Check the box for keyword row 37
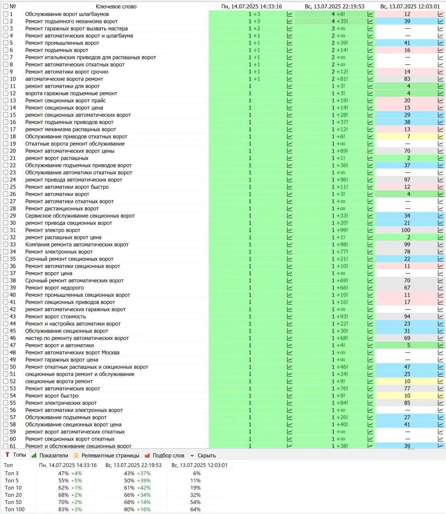The image size is (446, 514). point(6,273)
